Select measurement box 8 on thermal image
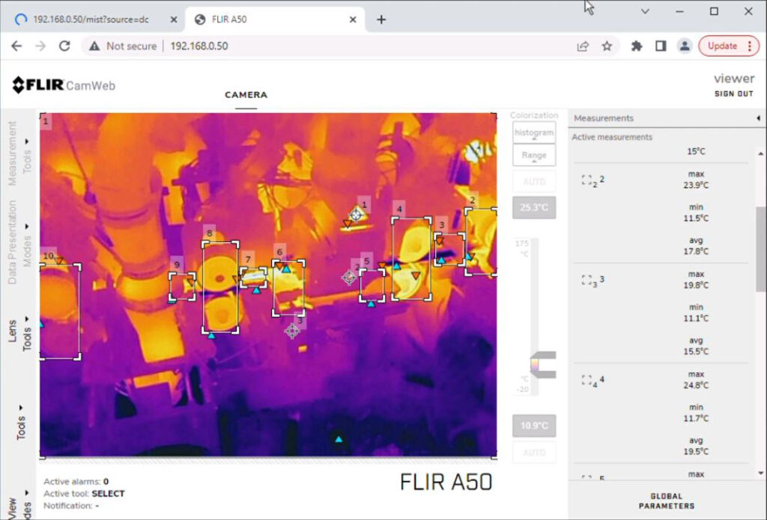The height and width of the screenshot is (520, 767). [220, 287]
